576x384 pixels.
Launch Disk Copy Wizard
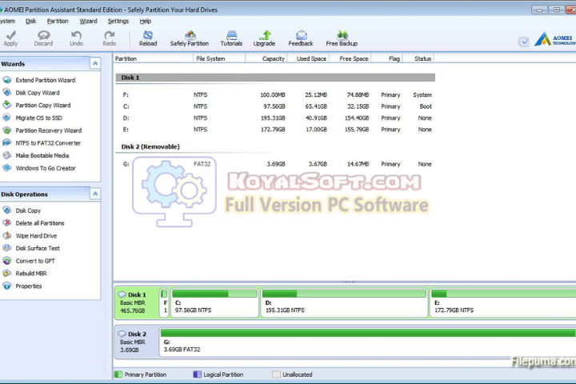pyautogui.click(x=38, y=93)
